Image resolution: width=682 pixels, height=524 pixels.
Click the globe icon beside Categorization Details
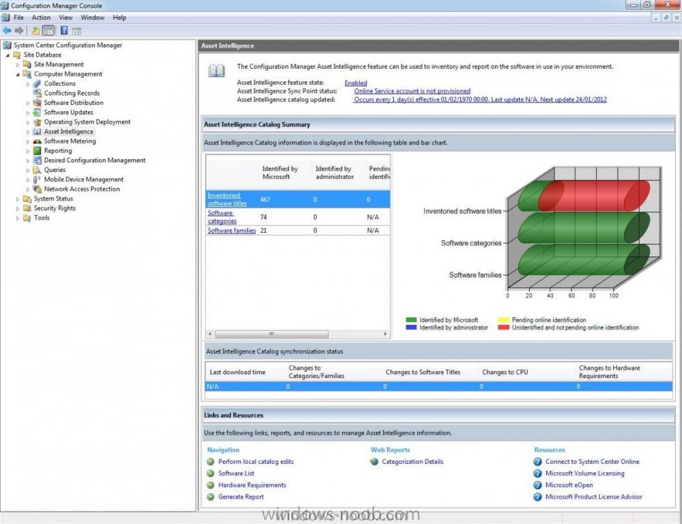click(374, 461)
